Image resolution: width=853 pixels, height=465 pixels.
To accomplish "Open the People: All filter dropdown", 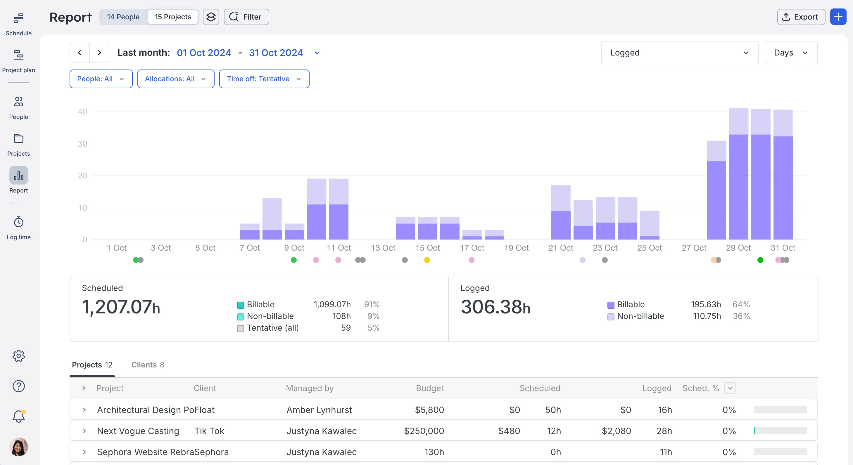I will point(101,79).
